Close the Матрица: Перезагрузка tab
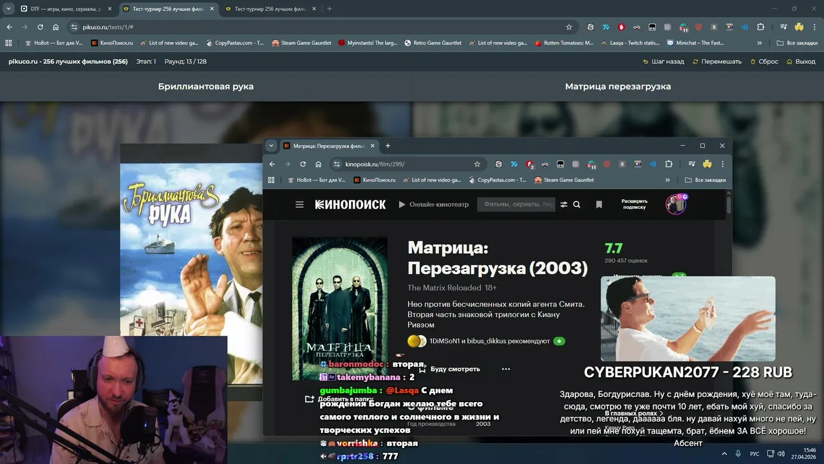The height and width of the screenshot is (464, 824). pos(372,146)
